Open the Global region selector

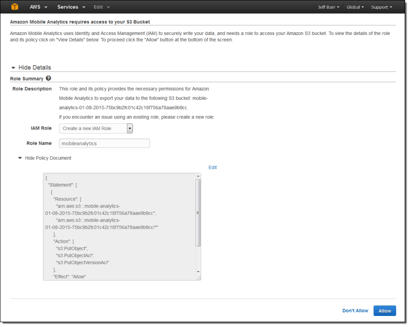(355, 7)
